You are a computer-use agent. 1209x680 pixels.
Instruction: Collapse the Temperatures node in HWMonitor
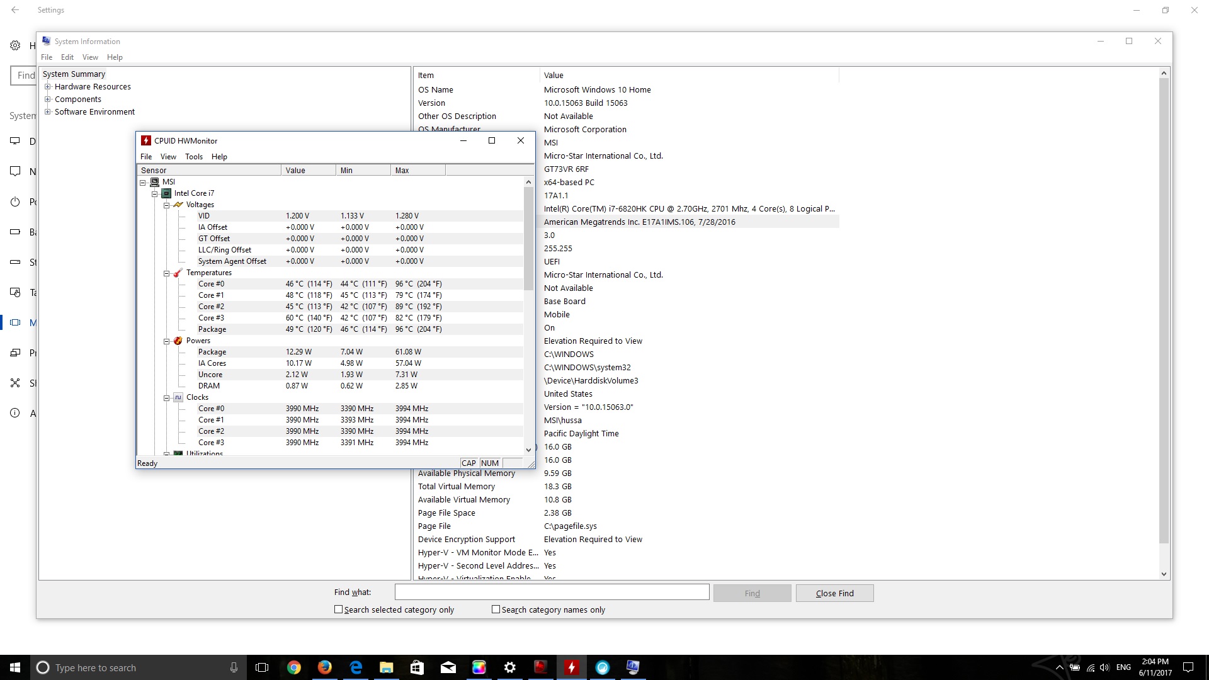(x=167, y=273)
